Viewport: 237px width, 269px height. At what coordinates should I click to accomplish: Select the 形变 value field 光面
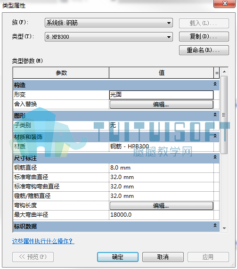pyautogui.click(x=161, y=95)
